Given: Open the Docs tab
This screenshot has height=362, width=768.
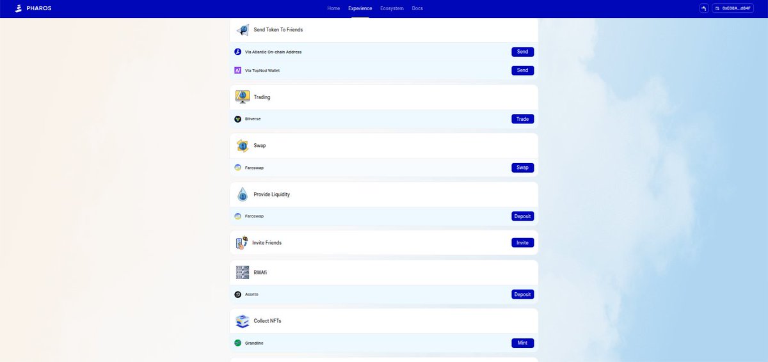Looking at the screenshot, I should (417, 8).
